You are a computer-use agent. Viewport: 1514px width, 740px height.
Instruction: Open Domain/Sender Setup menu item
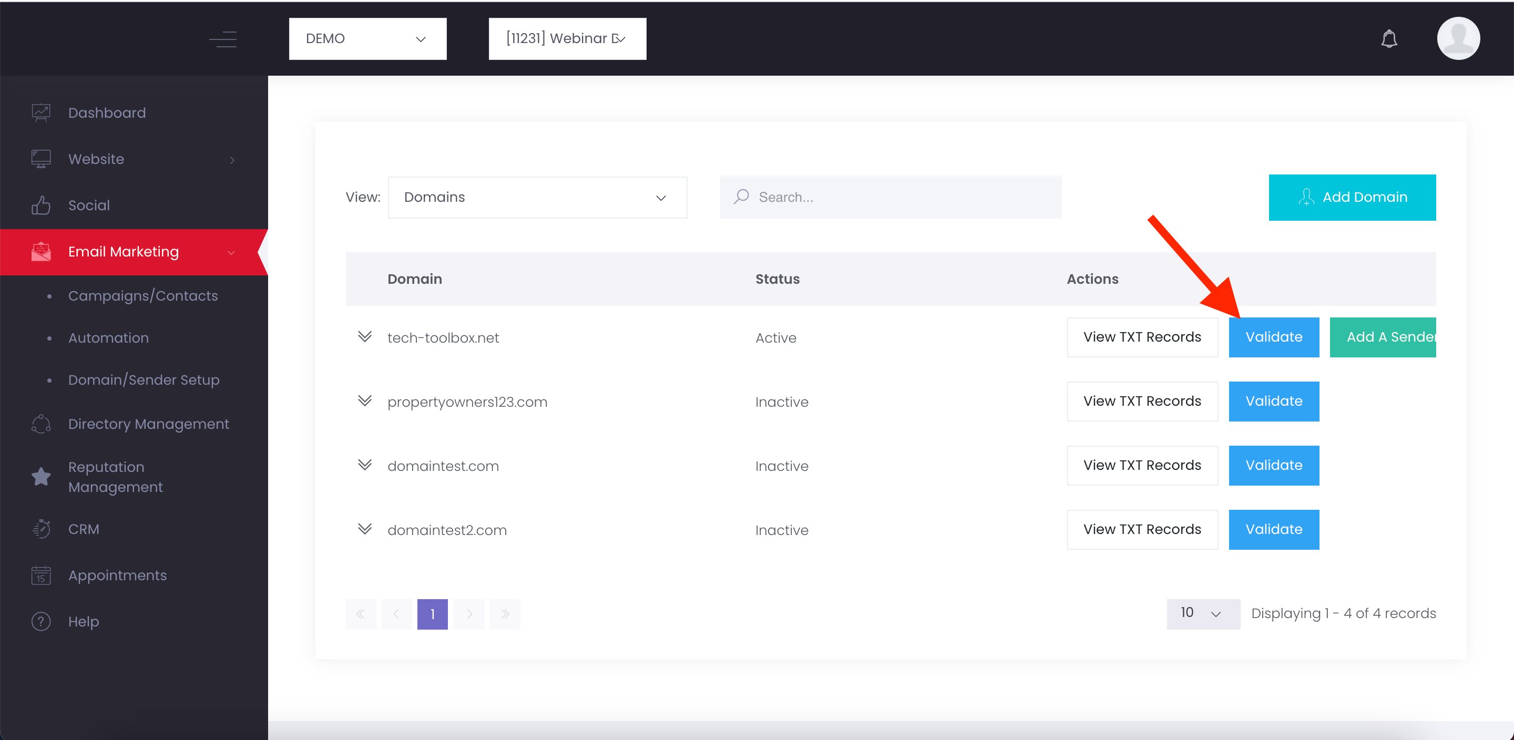click(144, 379)
